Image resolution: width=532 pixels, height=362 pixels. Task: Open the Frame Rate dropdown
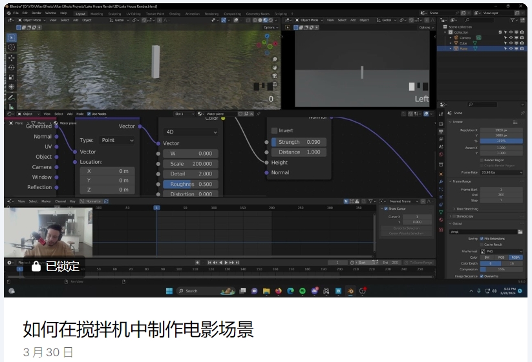point(502,172)
